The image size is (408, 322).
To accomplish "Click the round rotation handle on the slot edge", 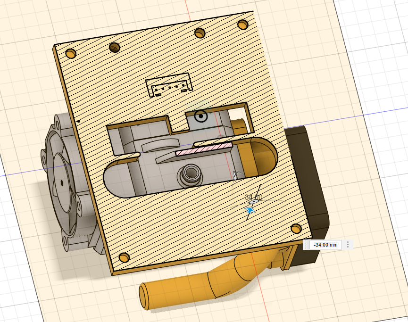I will point(235,176).
